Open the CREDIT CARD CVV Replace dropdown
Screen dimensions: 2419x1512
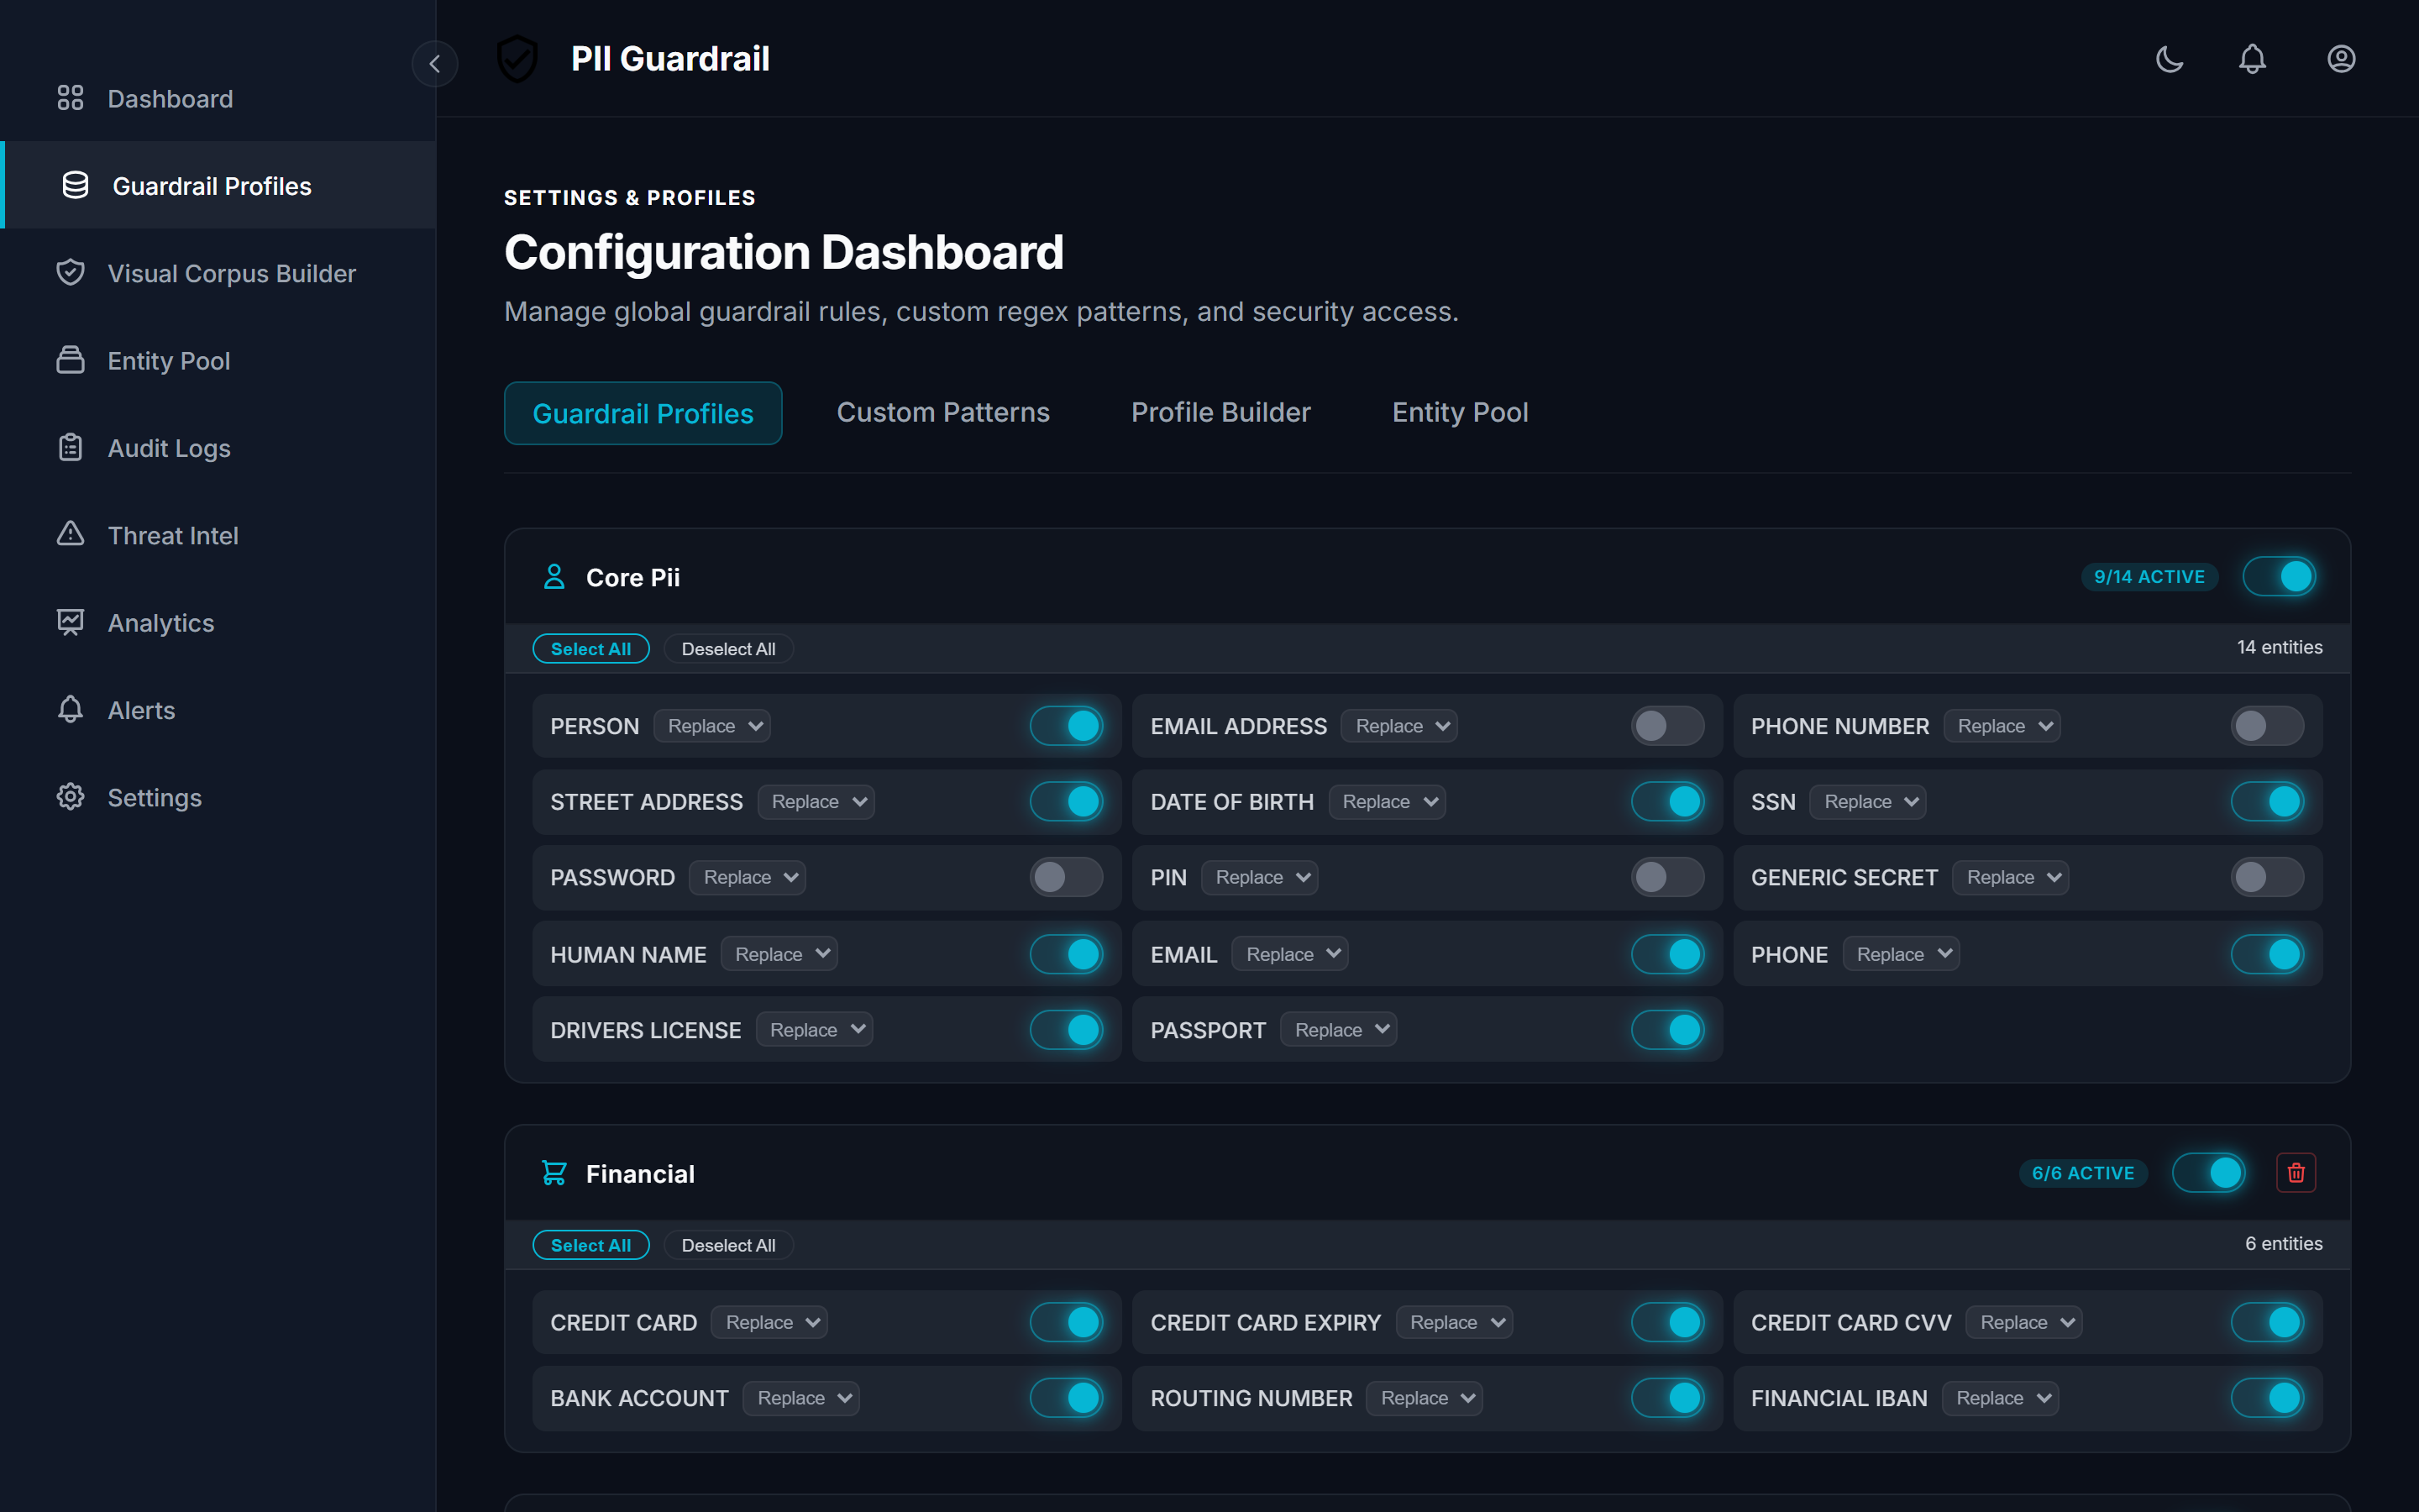[2024, 1323]
